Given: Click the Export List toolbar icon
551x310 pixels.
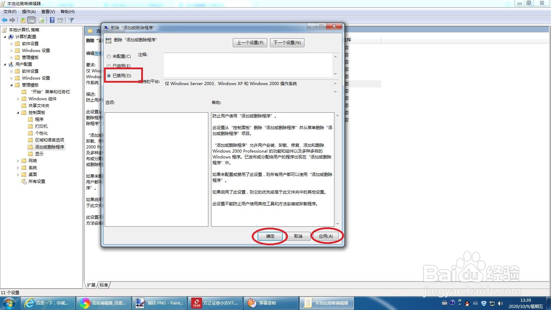Looking at the screenshot, I should [x=41, y=20].
